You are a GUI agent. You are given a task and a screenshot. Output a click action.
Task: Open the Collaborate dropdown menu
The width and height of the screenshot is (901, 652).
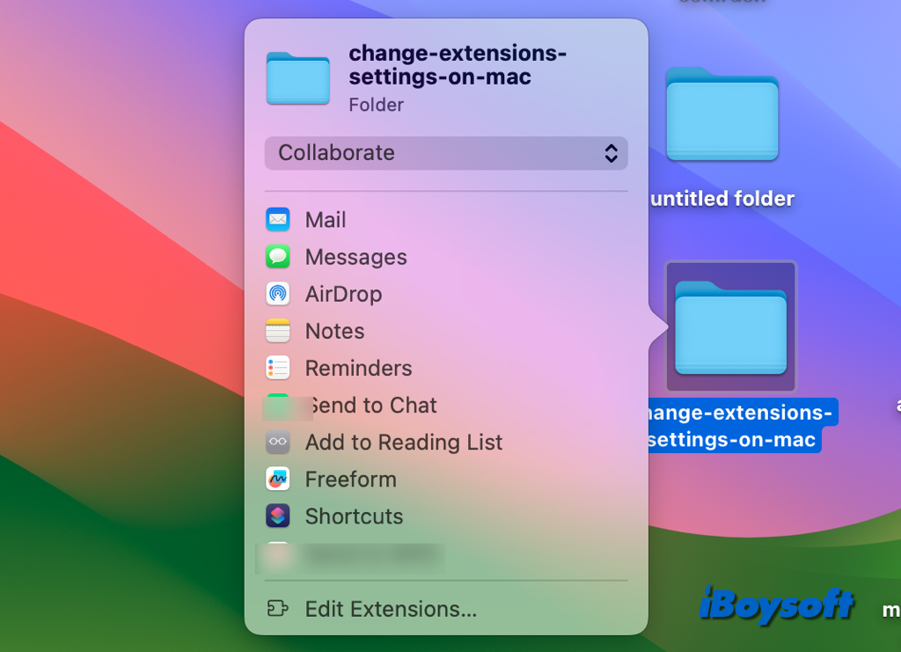tap(445, 153)
